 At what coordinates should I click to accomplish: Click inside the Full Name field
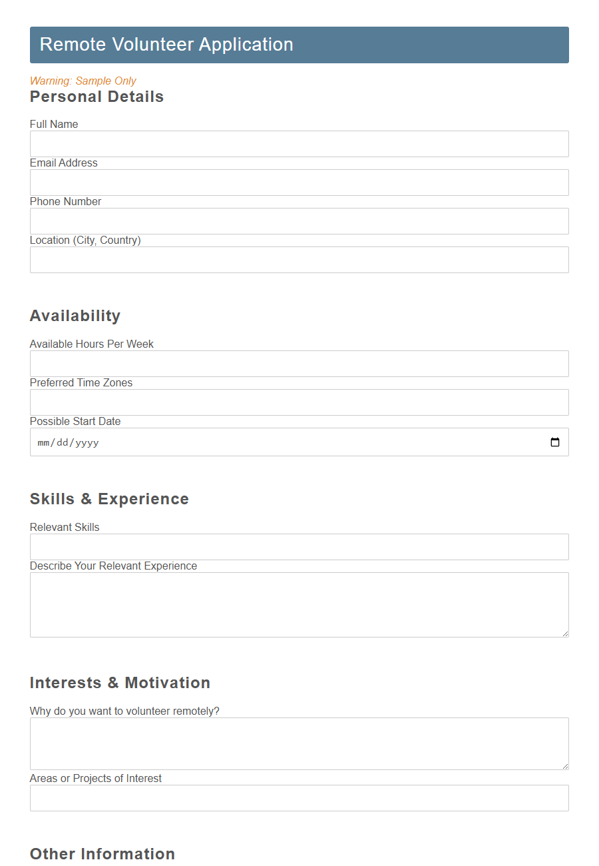(299, 144)
